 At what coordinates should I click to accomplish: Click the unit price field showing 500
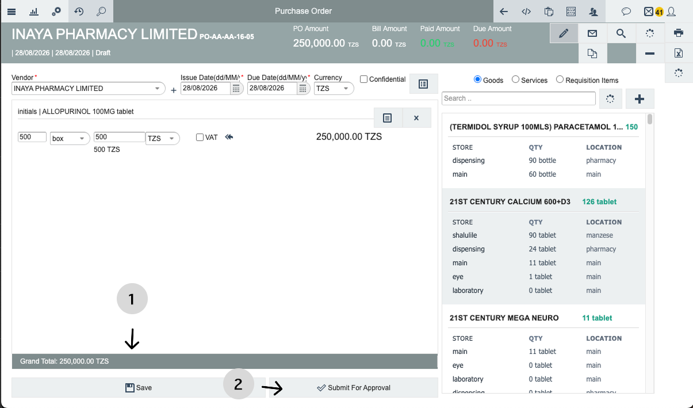click(x=120, y=137)
